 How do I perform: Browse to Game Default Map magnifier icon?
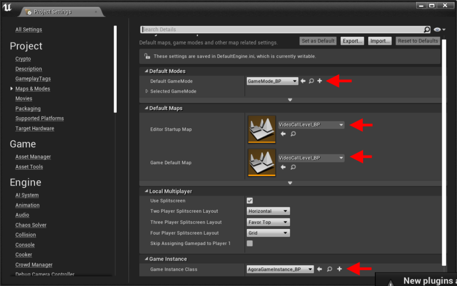293,167
